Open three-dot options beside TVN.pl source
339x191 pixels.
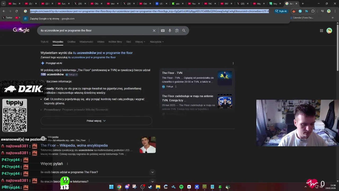click(176, 87)
